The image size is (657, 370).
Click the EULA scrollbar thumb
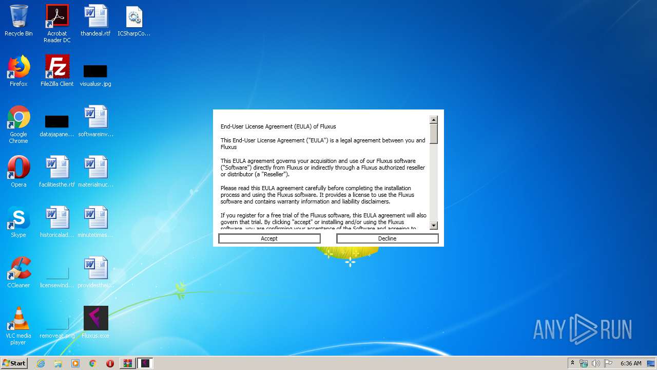click(434, 134)
